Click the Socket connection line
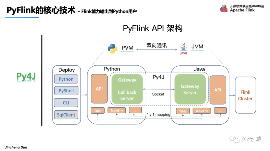The height and width of the screenshot is (151, 270). 158,89
